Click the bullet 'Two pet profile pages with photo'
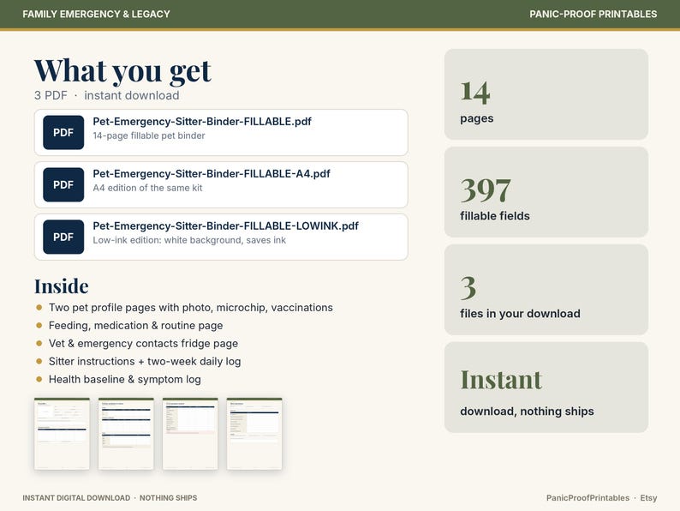The width and height of the screenshot is (680, 511). point(190,308)
